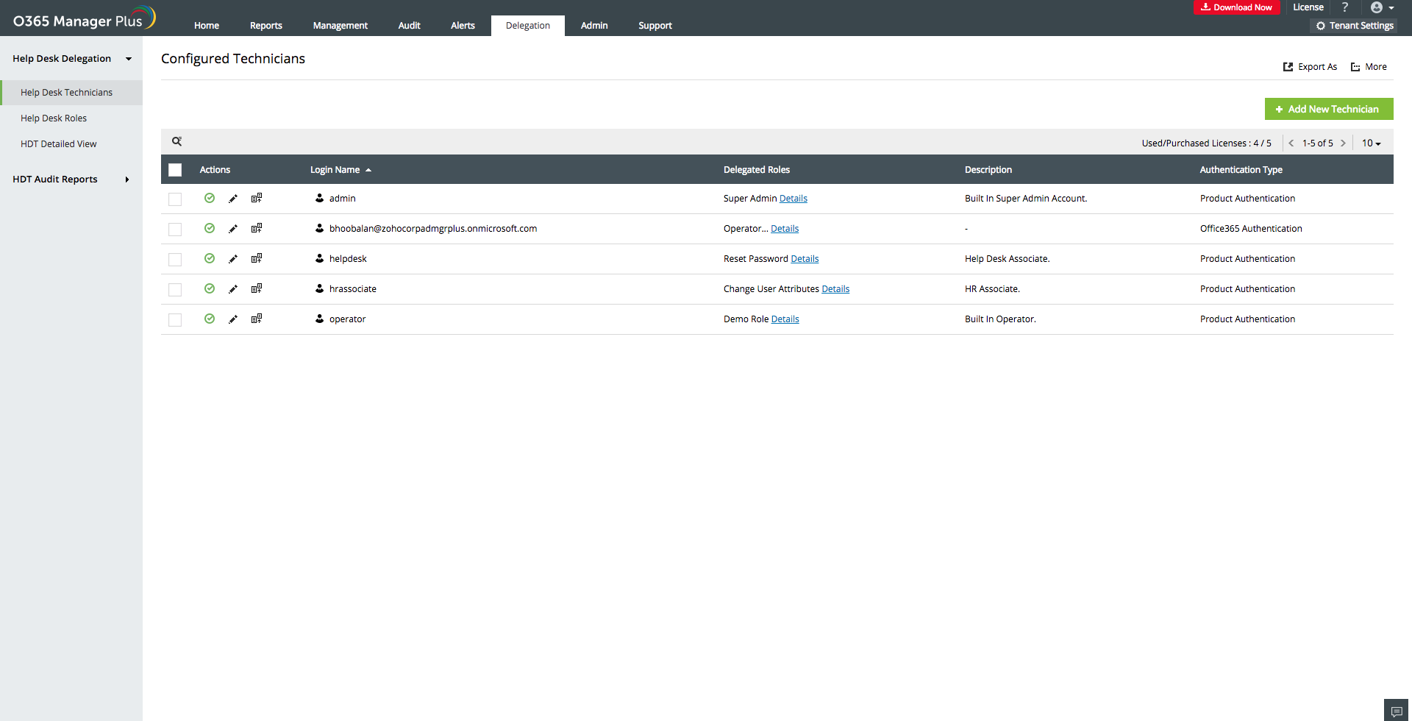This screenshot has height=721, width=1412.
Task: Open the user account dropdown in the header
Action: click(x=1382, y=7)
